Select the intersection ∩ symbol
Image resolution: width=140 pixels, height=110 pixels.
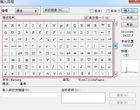coord(61,73)
